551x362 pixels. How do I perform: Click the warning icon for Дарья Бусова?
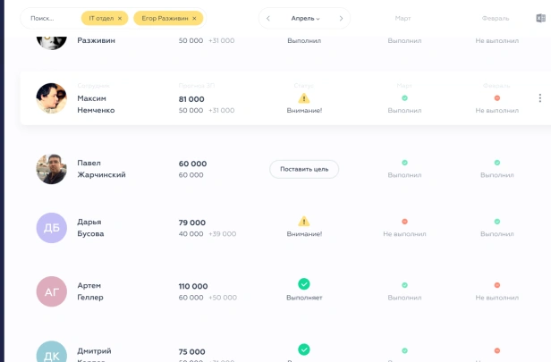coord(304,222)
